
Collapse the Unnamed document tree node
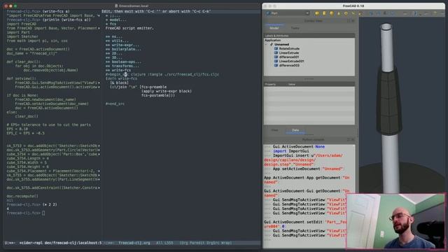pyautogui.click(x=267, y=44)
